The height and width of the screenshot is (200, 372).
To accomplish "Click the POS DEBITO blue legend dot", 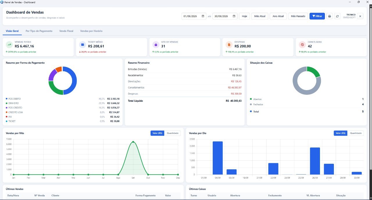I will 7,99.
